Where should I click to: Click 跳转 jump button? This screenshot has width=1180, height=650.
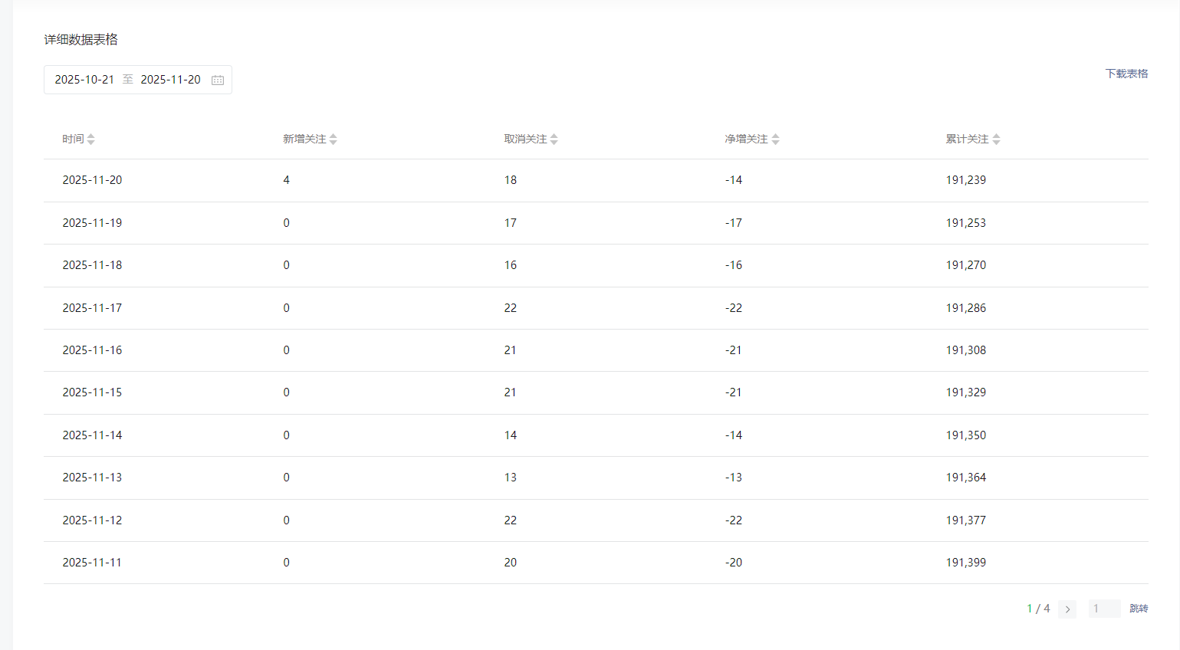click(1139, 609)
